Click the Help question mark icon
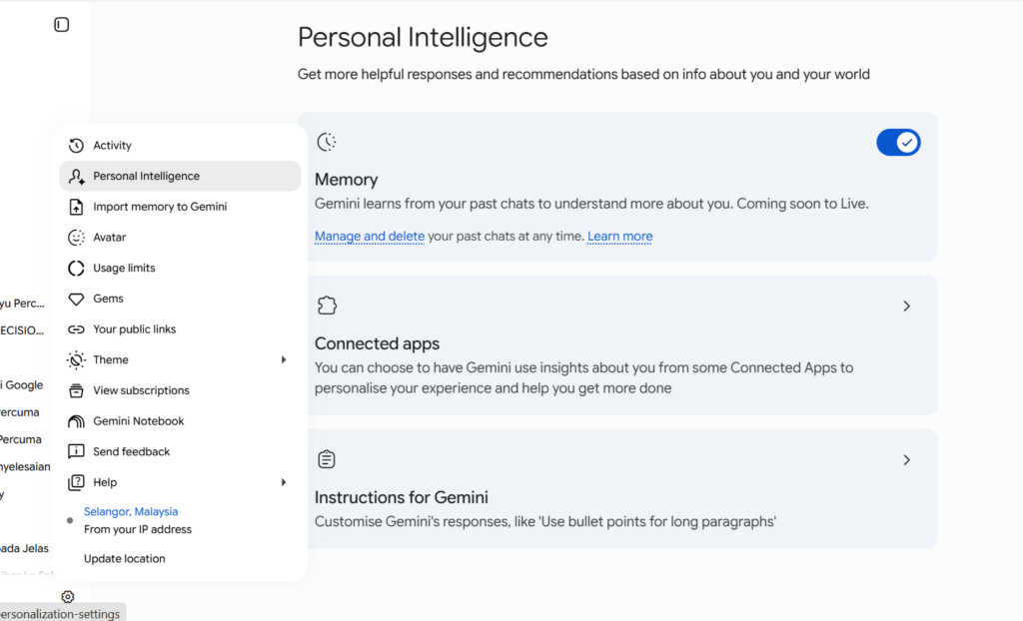 click(x=76, y=482)
